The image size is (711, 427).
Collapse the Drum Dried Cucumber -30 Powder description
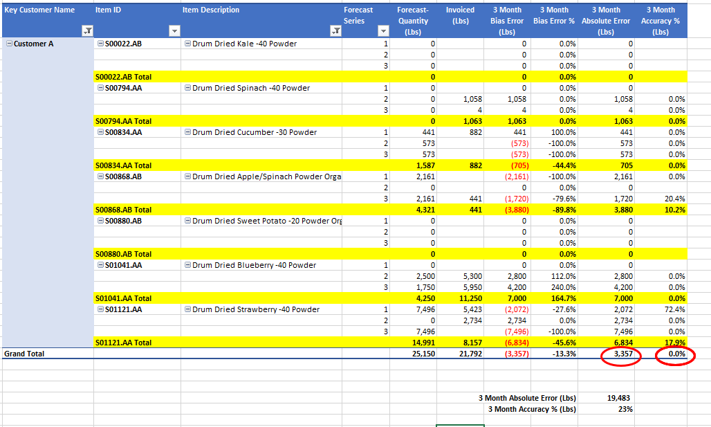187,132
